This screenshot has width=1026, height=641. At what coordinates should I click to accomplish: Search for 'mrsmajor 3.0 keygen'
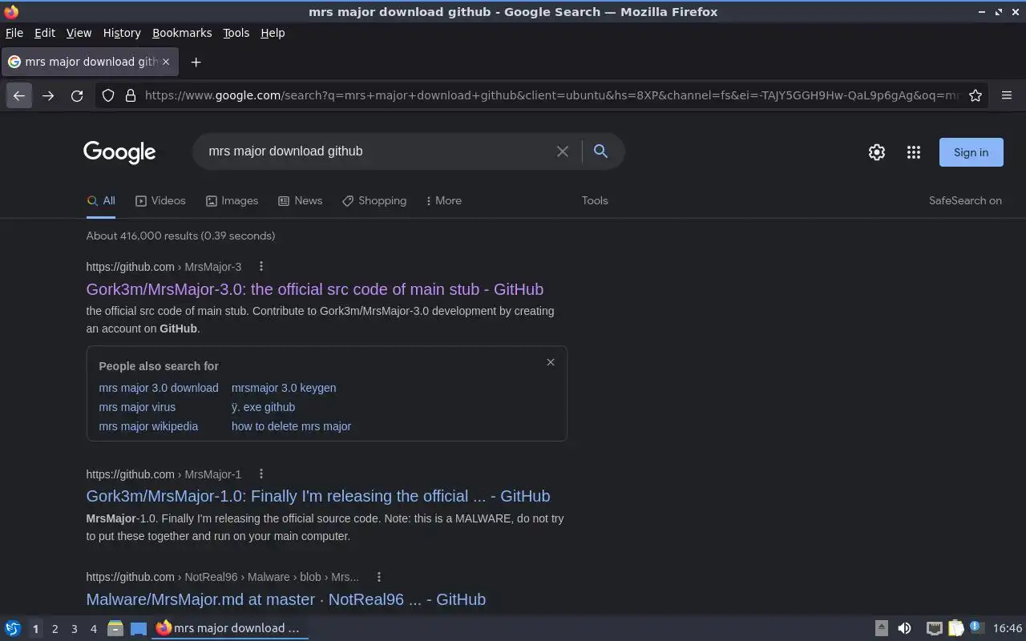(x=284, y=388)
